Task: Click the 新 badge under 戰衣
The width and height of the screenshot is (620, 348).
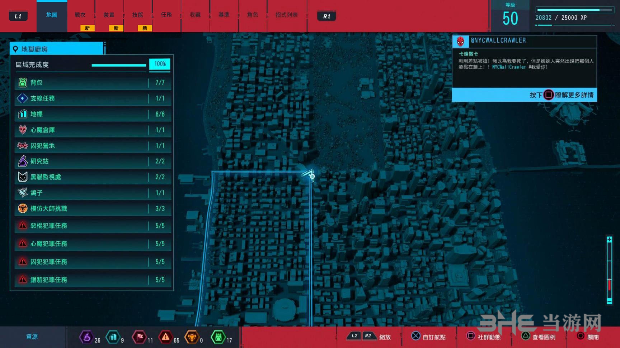Action: [87, 28]
